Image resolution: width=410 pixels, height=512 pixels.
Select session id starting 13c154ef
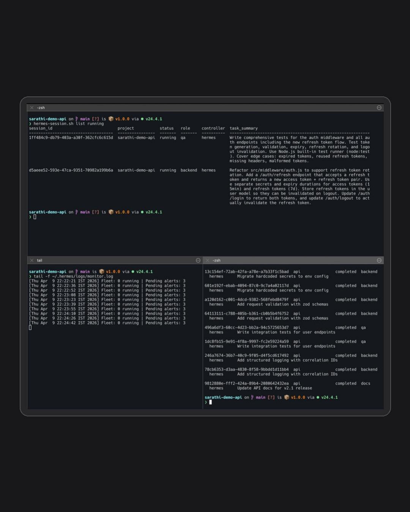tap(247, 272)
